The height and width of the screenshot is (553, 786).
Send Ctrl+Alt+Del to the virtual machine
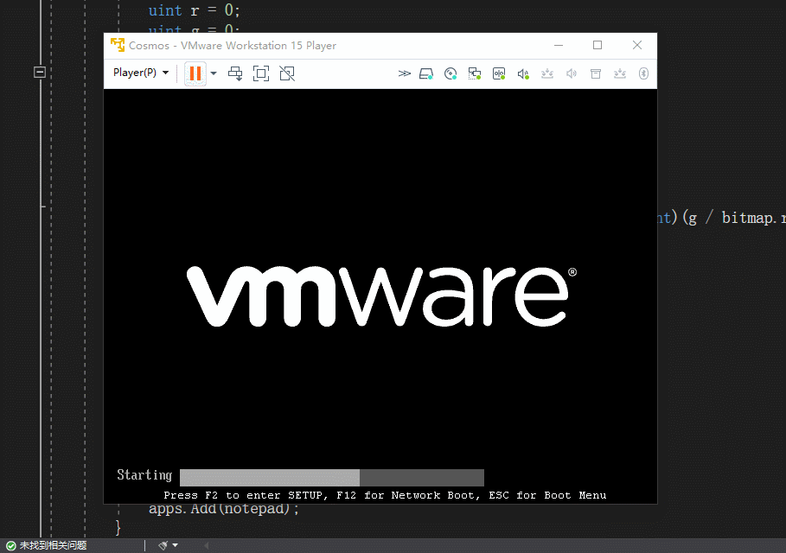click(235, 73)
